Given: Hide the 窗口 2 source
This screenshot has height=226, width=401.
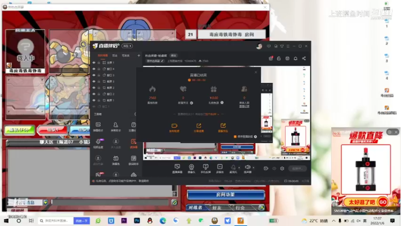Looking at the screenshot, I should (94, 94).
